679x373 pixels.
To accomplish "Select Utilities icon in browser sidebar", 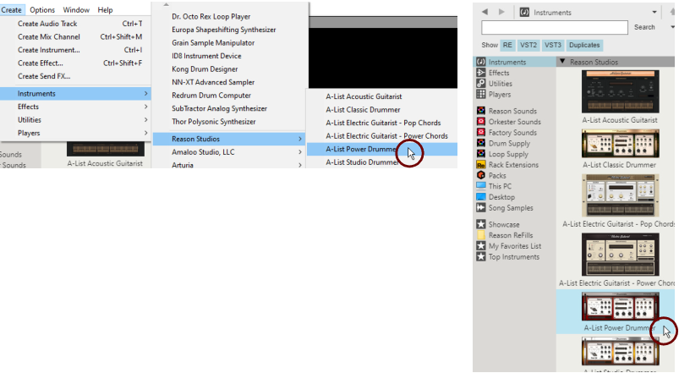I will (x=480, y=83).
